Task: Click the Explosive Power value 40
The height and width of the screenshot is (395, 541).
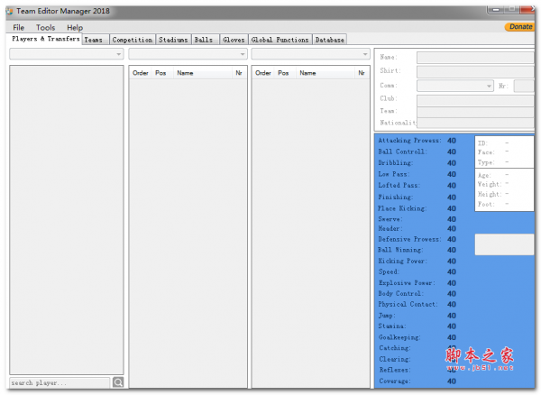Action: (x=452, y=283)
